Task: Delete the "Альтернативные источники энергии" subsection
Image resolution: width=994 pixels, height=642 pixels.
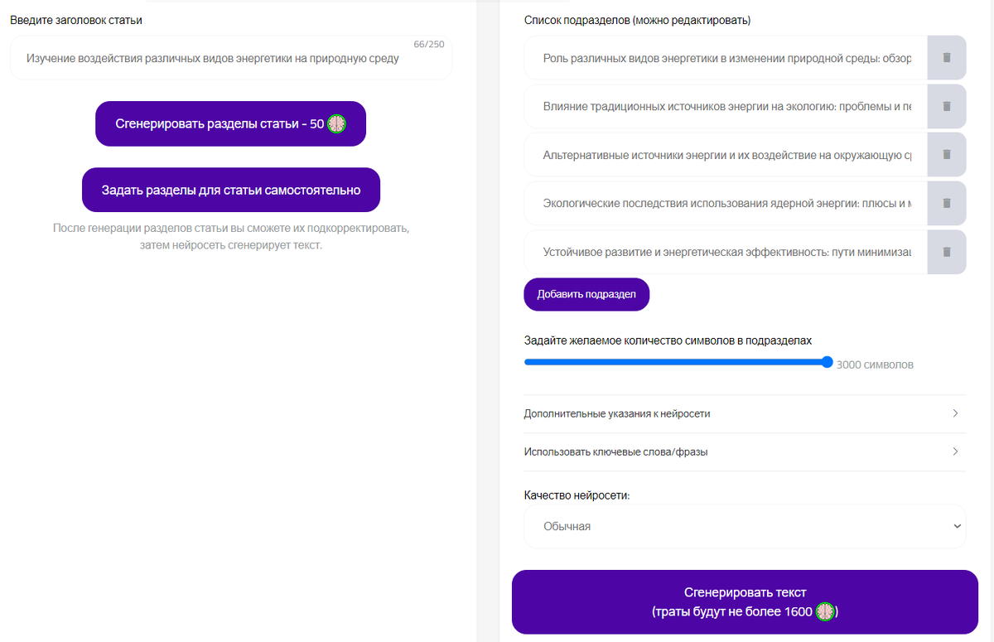Action: [x=946, y=154]
